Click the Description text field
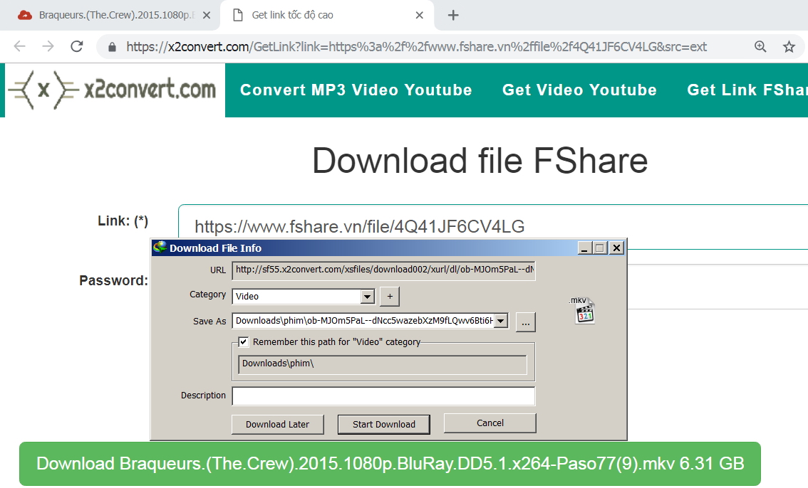This screenshot has height=488, width=808. tap(384, 396)
